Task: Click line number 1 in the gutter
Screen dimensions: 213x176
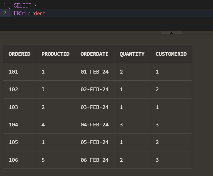Action: pos(5,6)
